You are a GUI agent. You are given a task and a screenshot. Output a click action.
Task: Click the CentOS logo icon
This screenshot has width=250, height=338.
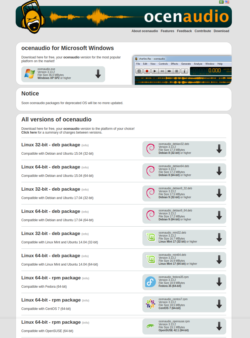point(151,304)
